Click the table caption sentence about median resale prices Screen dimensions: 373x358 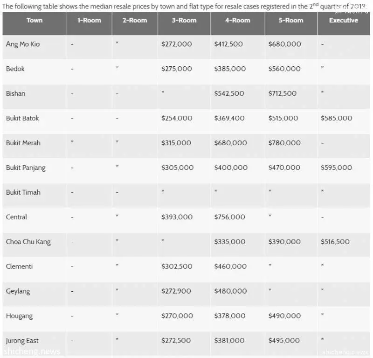tap(184, 6)
